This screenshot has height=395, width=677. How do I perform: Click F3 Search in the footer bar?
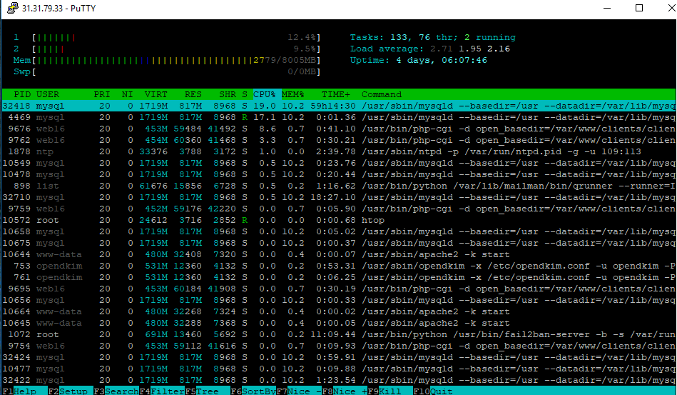[116, 391]
